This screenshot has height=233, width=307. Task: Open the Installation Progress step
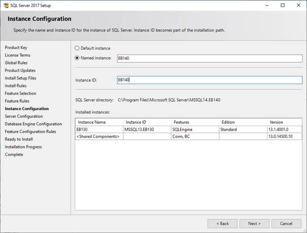click(x=23, y=146)
